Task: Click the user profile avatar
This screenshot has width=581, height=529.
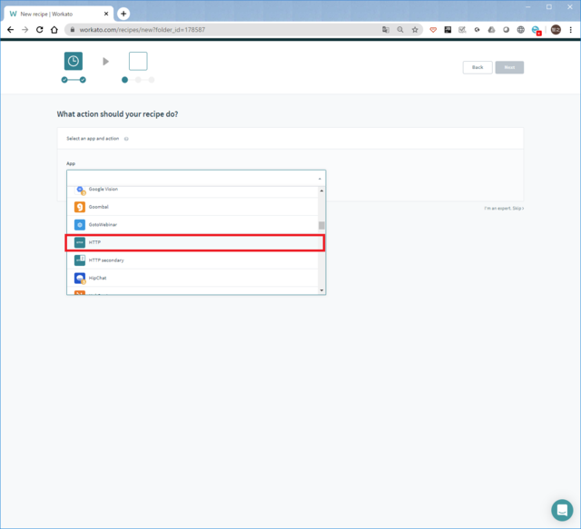Action: pyautogui.click(x=556, y=30)
